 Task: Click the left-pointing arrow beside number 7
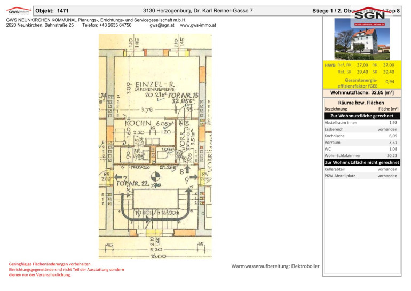118,177
